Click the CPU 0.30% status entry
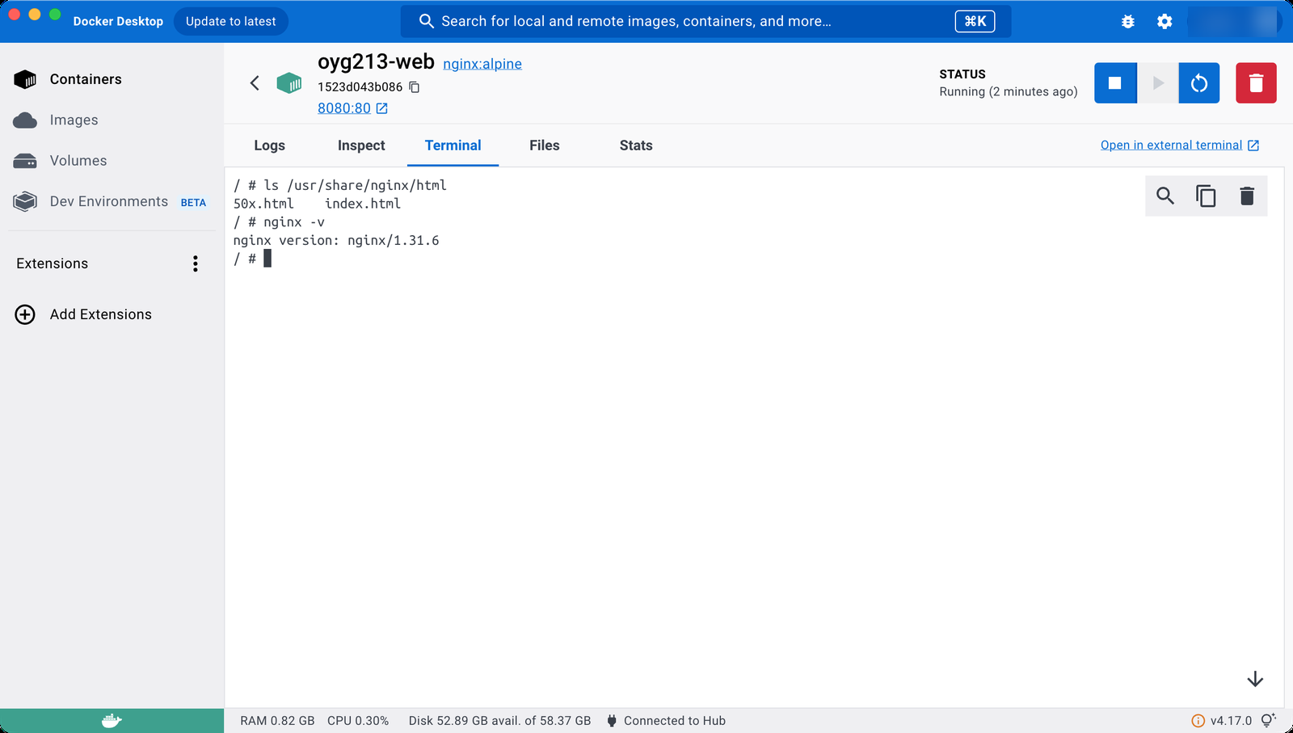 tap(358, 721)
